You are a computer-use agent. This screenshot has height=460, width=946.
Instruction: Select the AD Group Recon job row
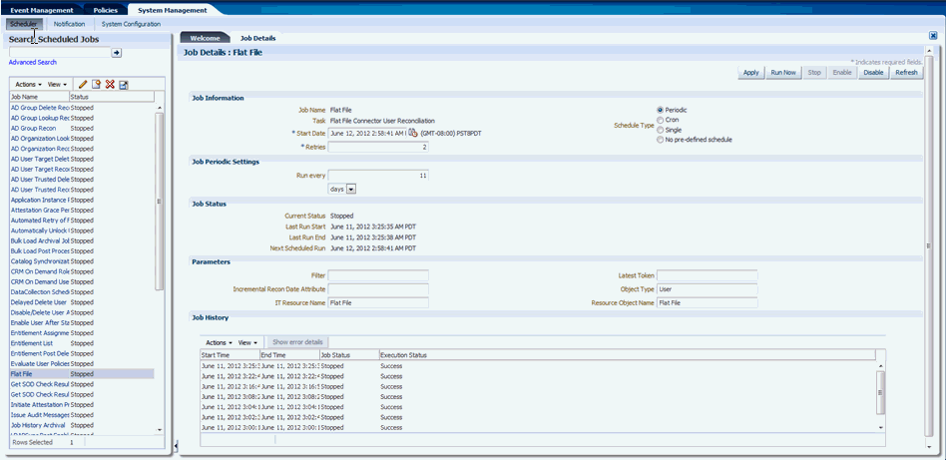82,128
